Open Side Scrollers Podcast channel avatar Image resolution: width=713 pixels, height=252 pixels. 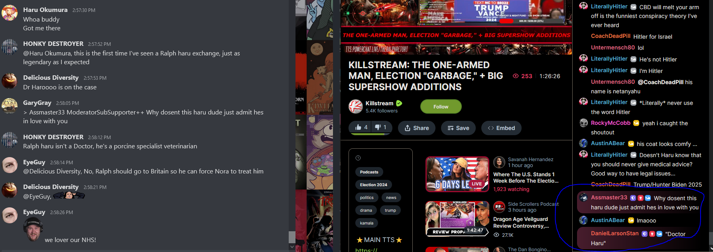click(x=499, y=207)
